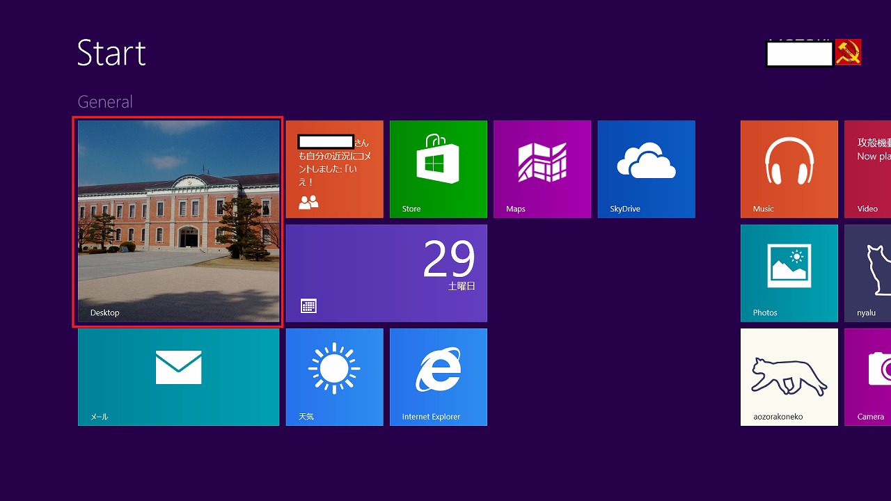Open the Calendar tile showing 29
The height and width of the screenshot is (501, 891).
pos(386,273)
